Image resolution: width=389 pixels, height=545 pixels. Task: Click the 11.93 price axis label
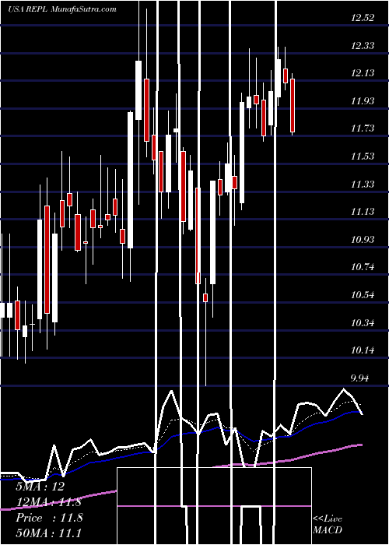[363, 101]
